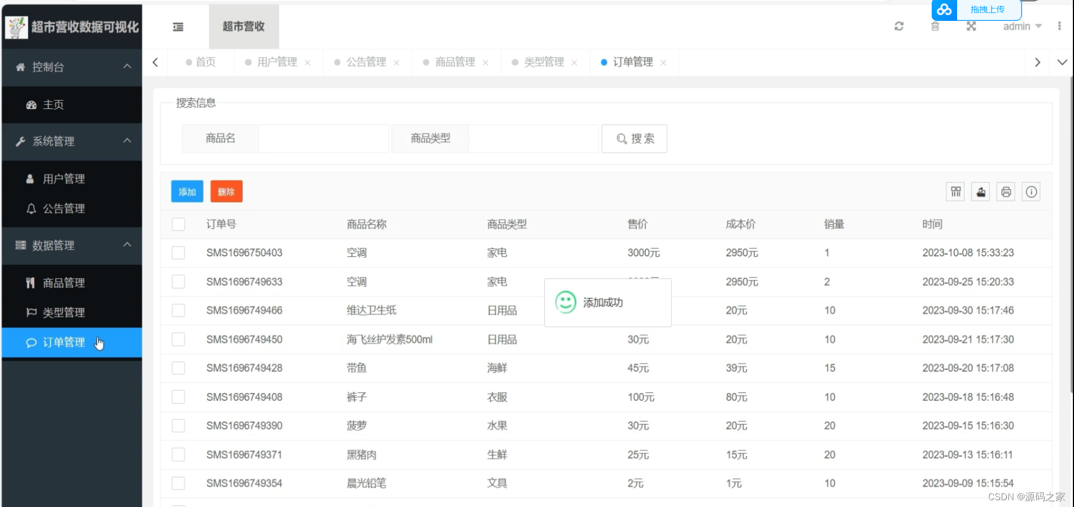This screenshot has height=507, width=1074.
Task: Click the 超市营收 top menu item
Action: coord(244,27)
